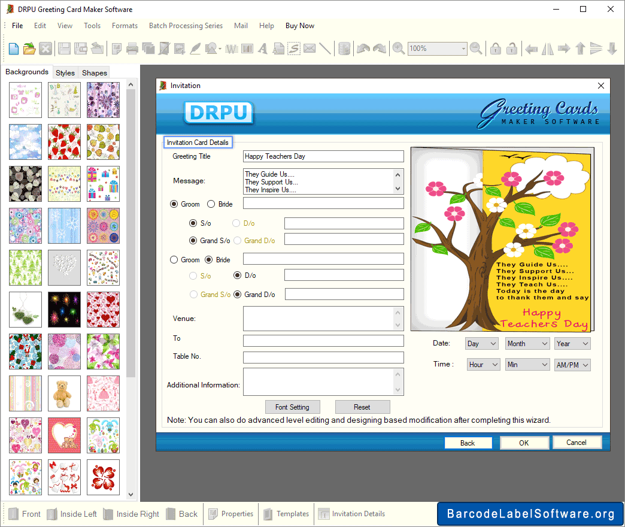Click the Venue text area
Image resolution: width=625 pixels, height=527 pixels.
coord(323,319)
